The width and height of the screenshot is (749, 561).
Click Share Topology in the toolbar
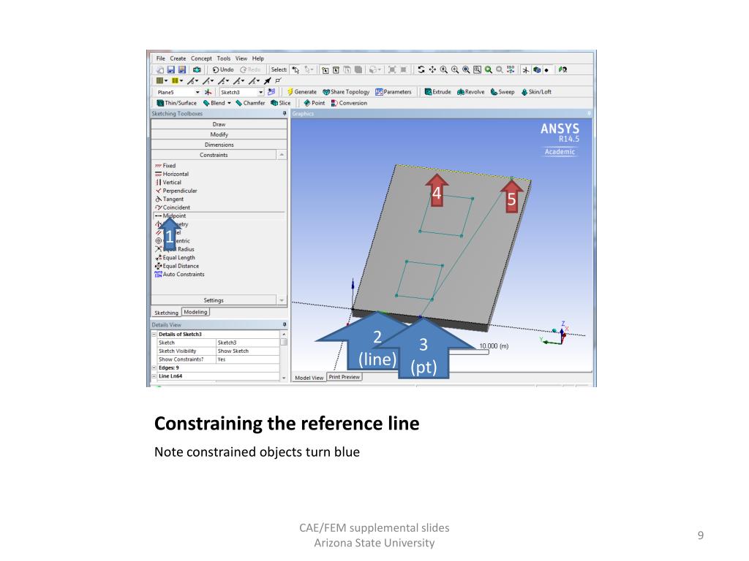(346, 92)
